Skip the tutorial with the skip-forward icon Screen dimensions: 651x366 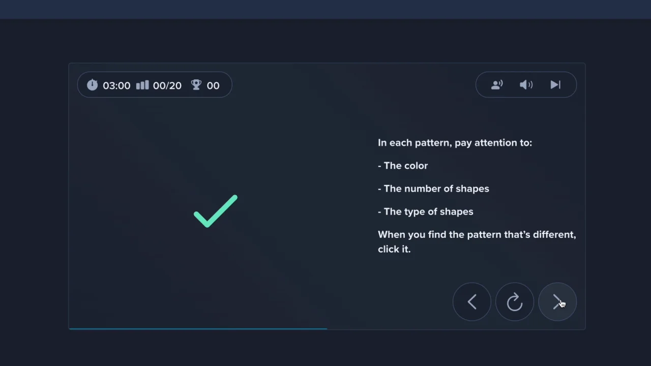(555, 85)
